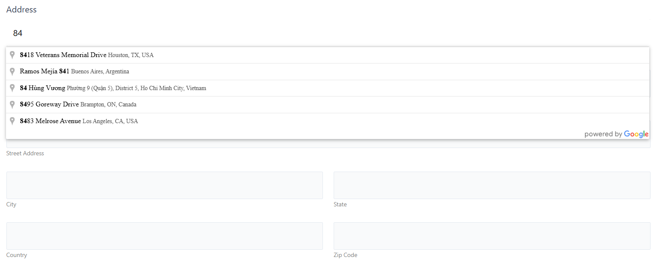Click the map pin beside 84 Hùng Vương
The width and height of the screenshot is (660, 266).
12,88
